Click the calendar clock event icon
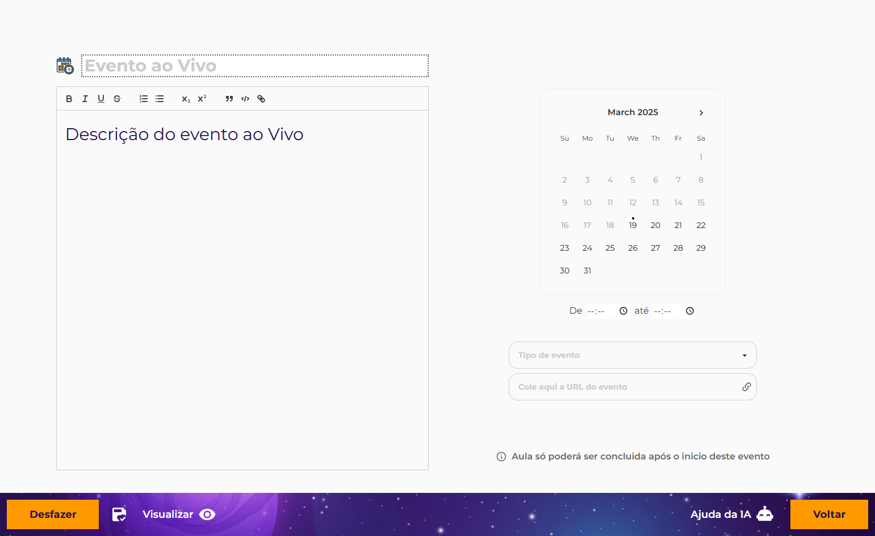 [x=65, y=66]
